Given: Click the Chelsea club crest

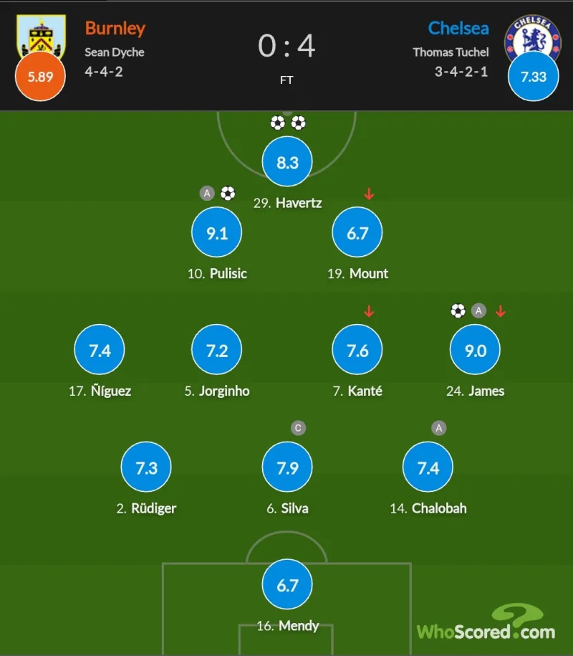Looking at the screenshot, I should [x=532, y=36].
